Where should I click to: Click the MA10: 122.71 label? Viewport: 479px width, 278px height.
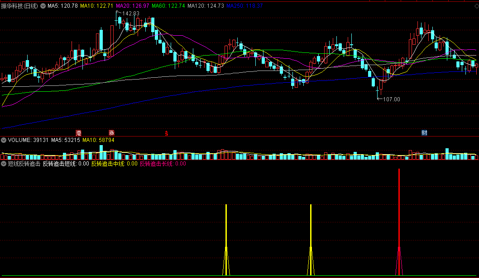(x=96, y=6)
